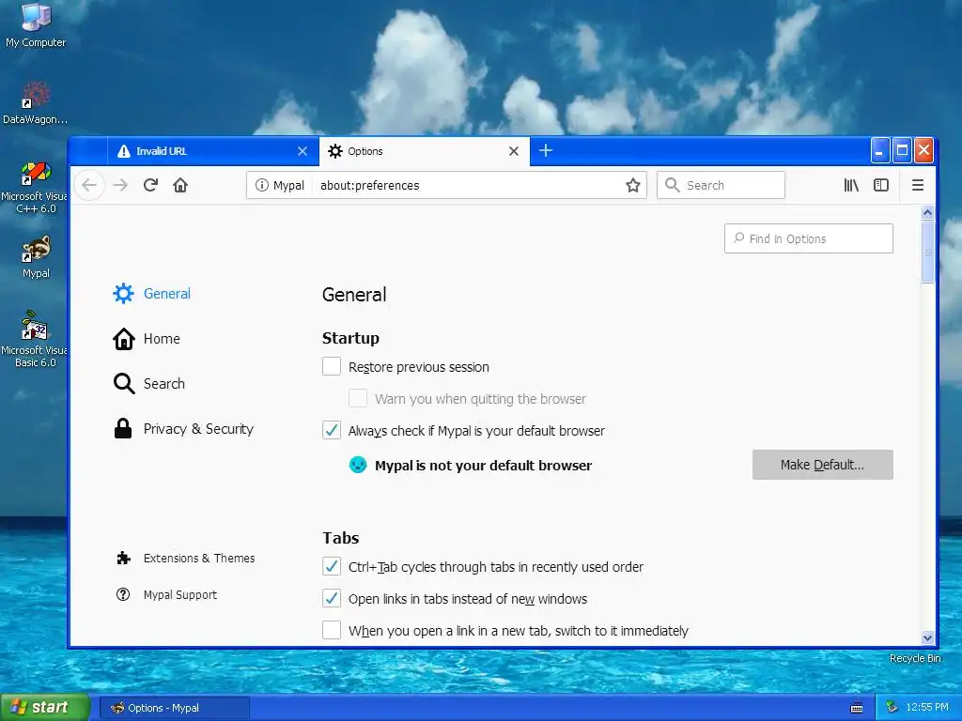The image size is (962, 721).
Task: Click the lock icon for Privacy & Security
Action: (x=123, y=428)
